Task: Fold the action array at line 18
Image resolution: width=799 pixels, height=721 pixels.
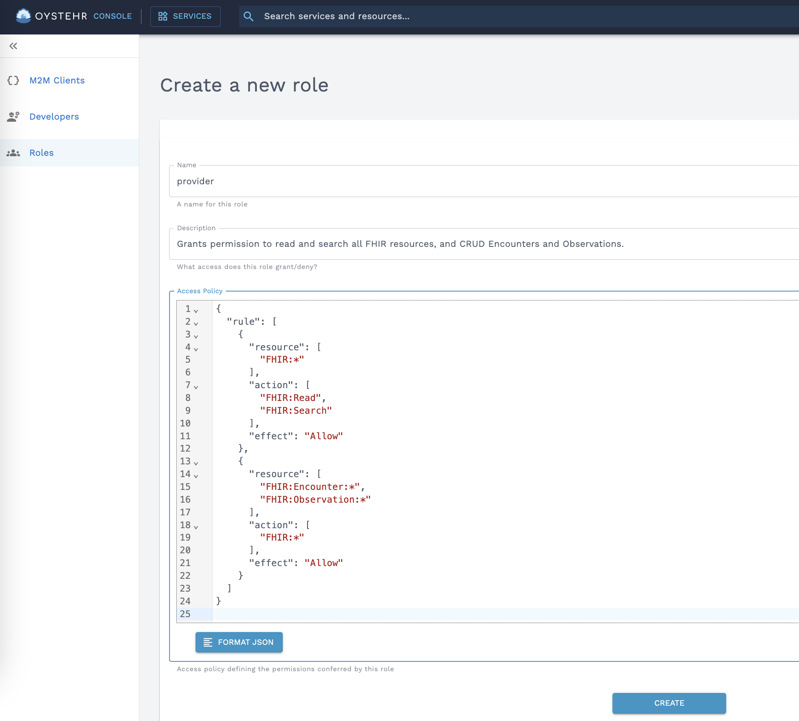Action: (x=196, y=527)
